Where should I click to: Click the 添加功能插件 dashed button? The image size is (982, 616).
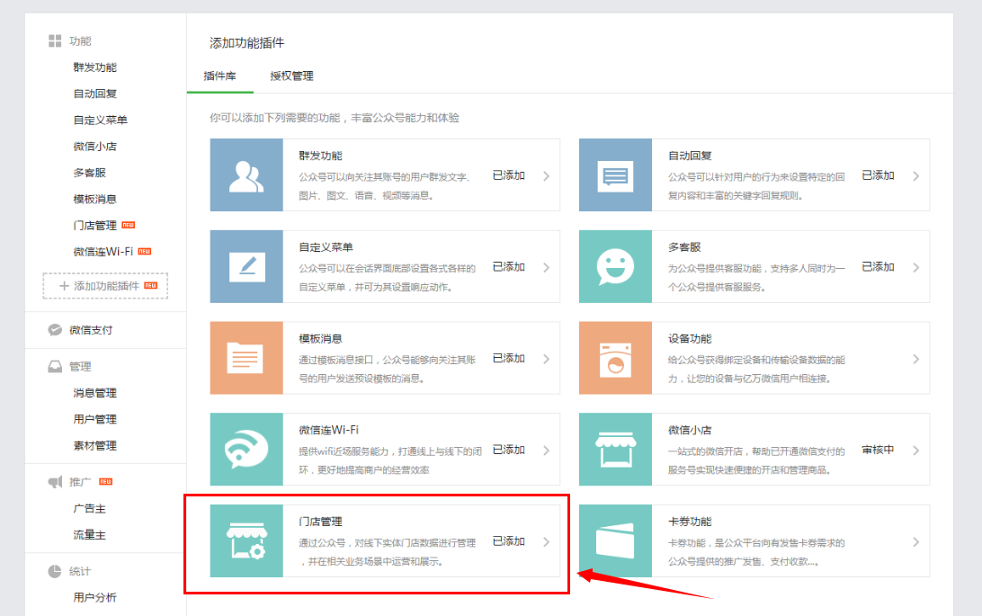coord(105,285)
